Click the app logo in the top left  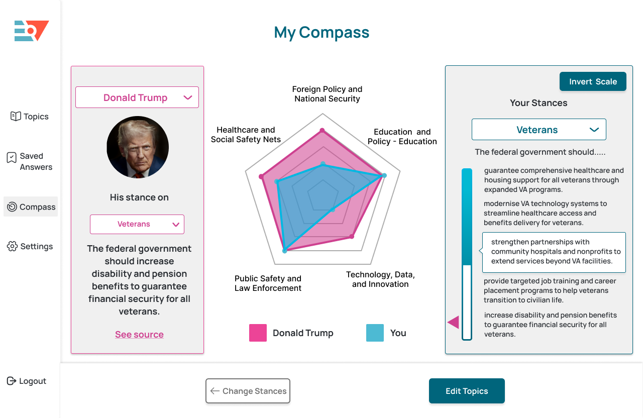tap(31, 31)
